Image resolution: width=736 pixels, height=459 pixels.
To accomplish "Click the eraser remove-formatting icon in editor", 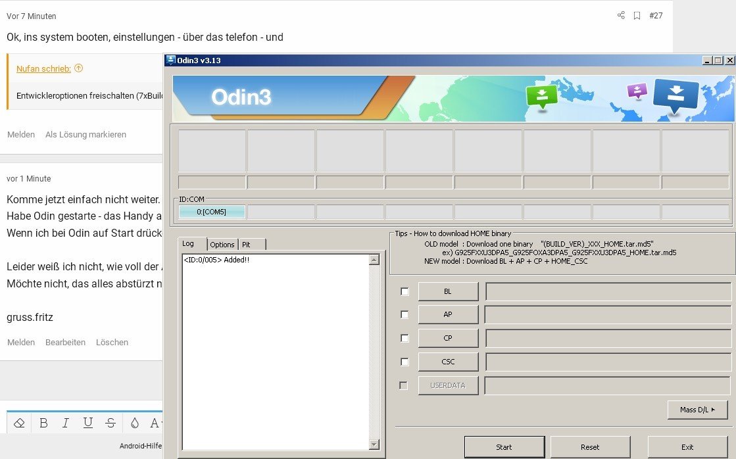I will (x=19, y=423).
